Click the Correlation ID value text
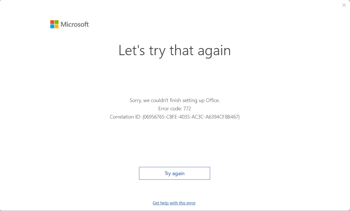This screenshot has height=211, width=350. pos(175,117)
